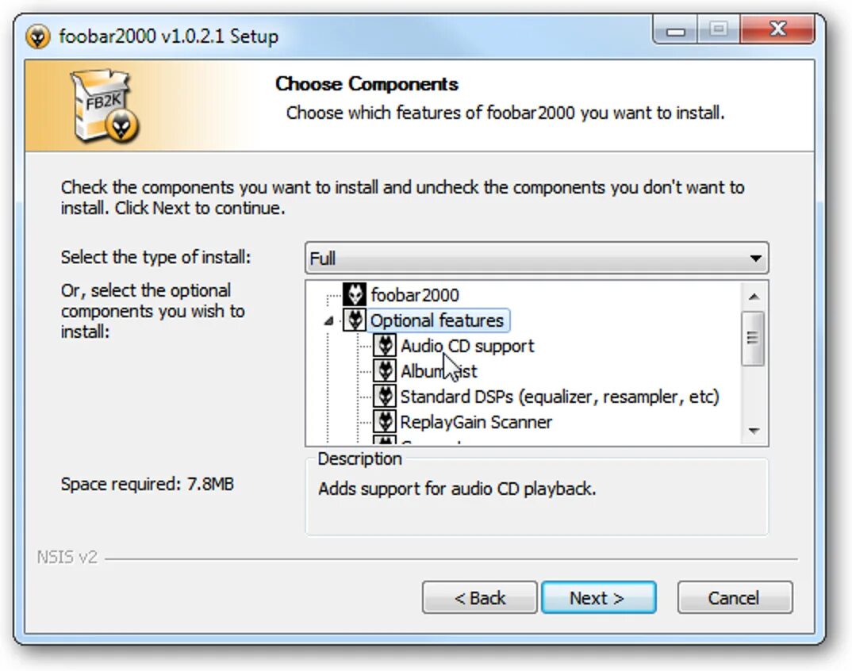Click the Cancel button

(735, 598)
